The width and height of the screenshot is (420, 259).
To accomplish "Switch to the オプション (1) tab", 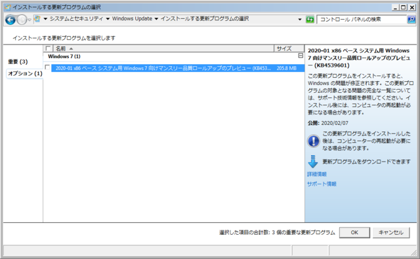I will click(25, 73).
